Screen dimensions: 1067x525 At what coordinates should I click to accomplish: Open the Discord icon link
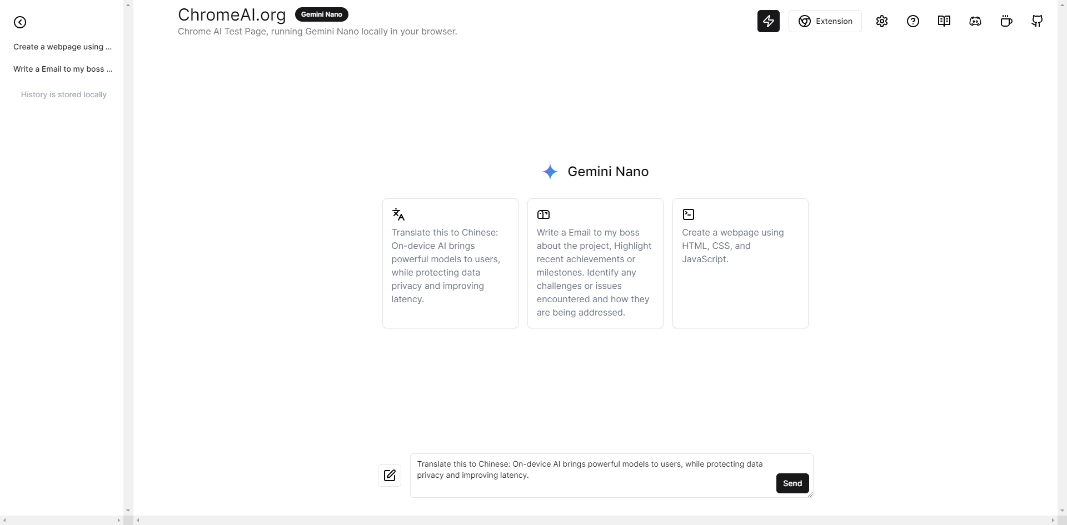coord(975,21)
